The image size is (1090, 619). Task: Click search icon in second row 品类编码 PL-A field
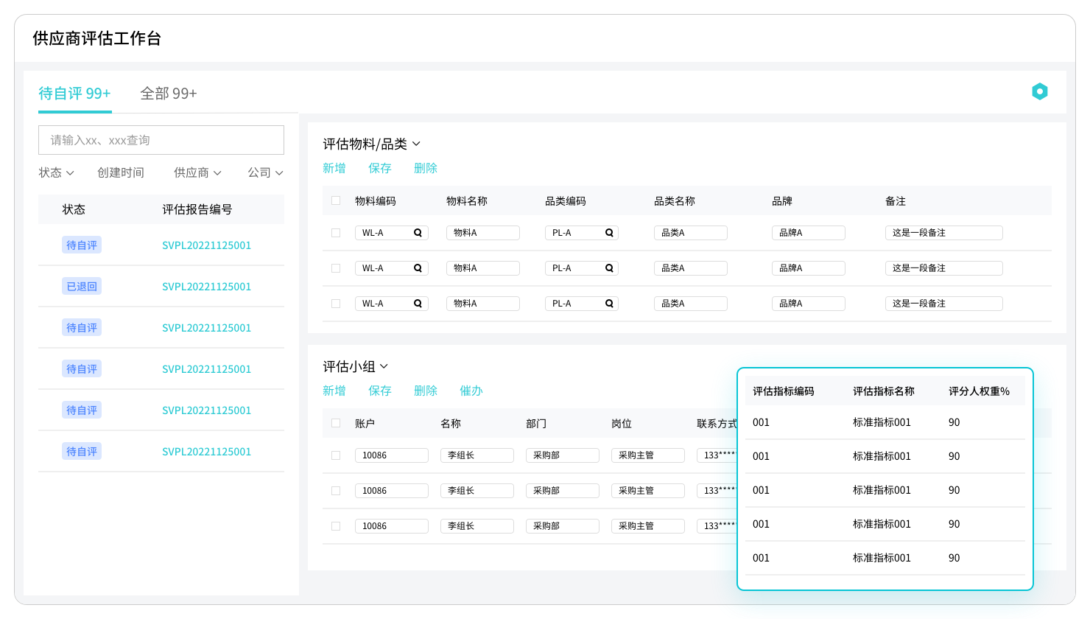tap(609, 268)
